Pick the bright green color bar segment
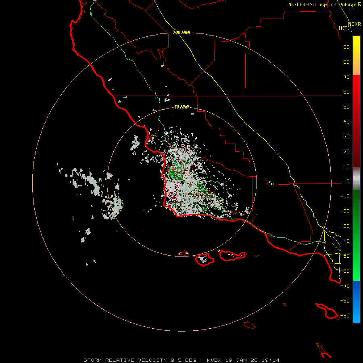This screenshot has height=363, width=363. tap(356, 266)
